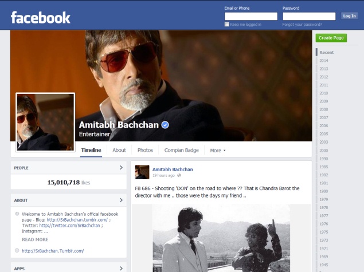Jump to 2011 in the timeline
This screenshot has width=364, height=272.
click(x=324, y=85)
